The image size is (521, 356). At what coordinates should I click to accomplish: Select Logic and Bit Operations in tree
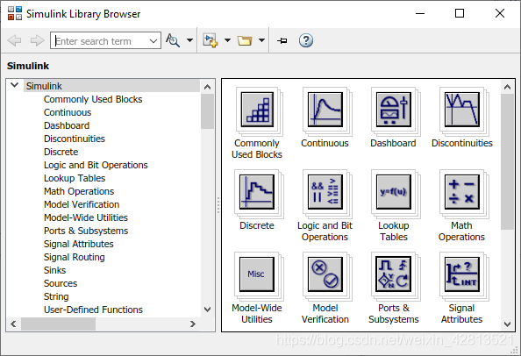pos(96,165)
